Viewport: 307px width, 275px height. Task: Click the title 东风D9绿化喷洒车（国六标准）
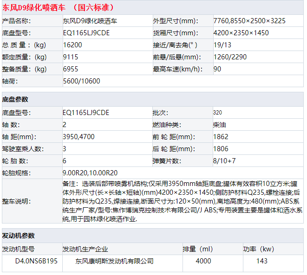[x=59, y=7]
